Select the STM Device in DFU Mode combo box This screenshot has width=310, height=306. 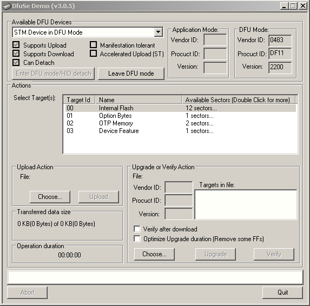88,32
